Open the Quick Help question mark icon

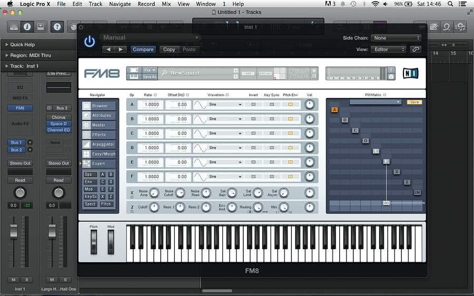pyautogui.click(x=57, y=27)
